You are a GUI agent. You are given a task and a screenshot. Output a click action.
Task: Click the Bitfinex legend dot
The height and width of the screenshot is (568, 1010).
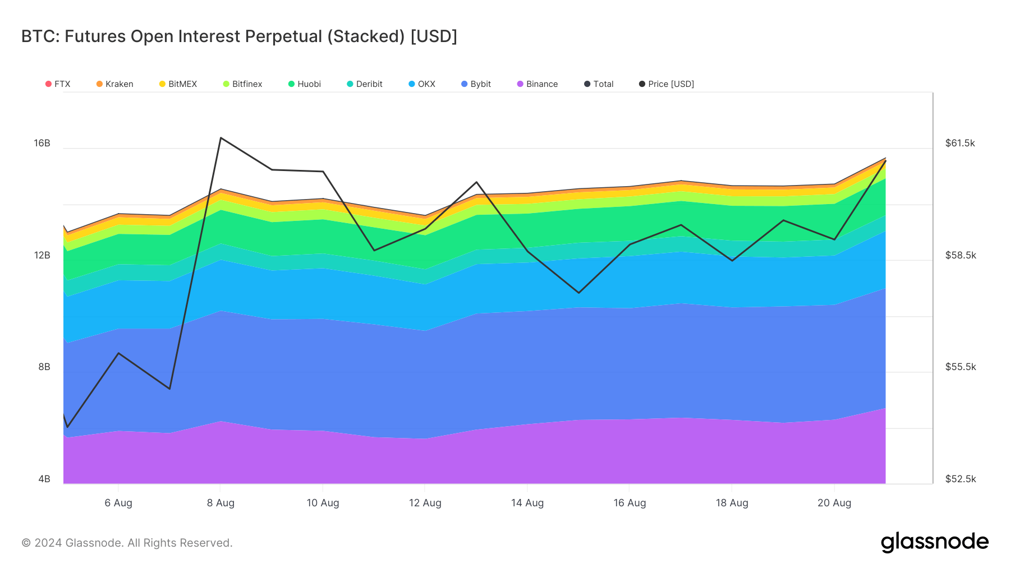click(x=226, y=84)
